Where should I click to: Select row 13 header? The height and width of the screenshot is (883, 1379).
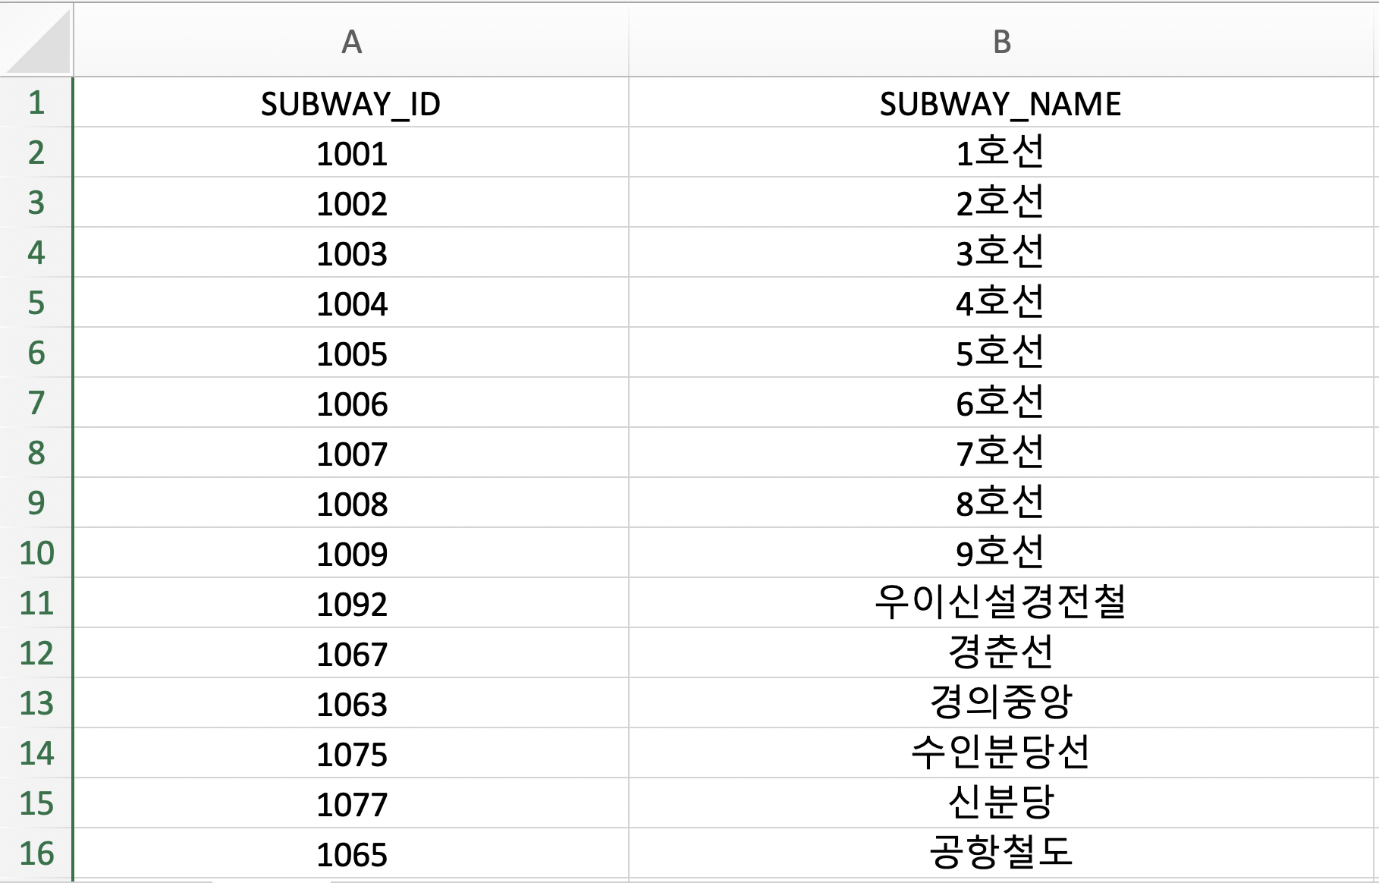tap(36, 703)
